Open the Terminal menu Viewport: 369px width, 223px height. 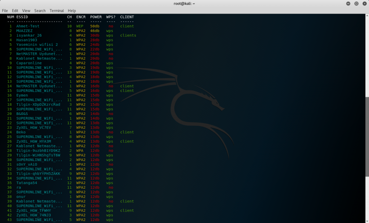57,11
